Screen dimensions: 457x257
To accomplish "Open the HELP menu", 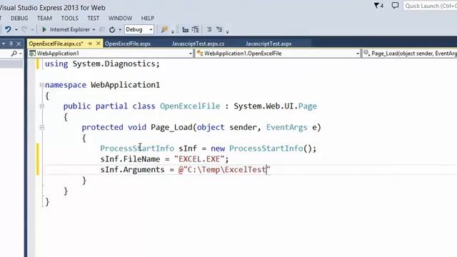I will (148, 18).
